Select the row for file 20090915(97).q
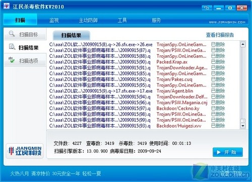The height and width of the screenshot is (182, 252). 137,108
